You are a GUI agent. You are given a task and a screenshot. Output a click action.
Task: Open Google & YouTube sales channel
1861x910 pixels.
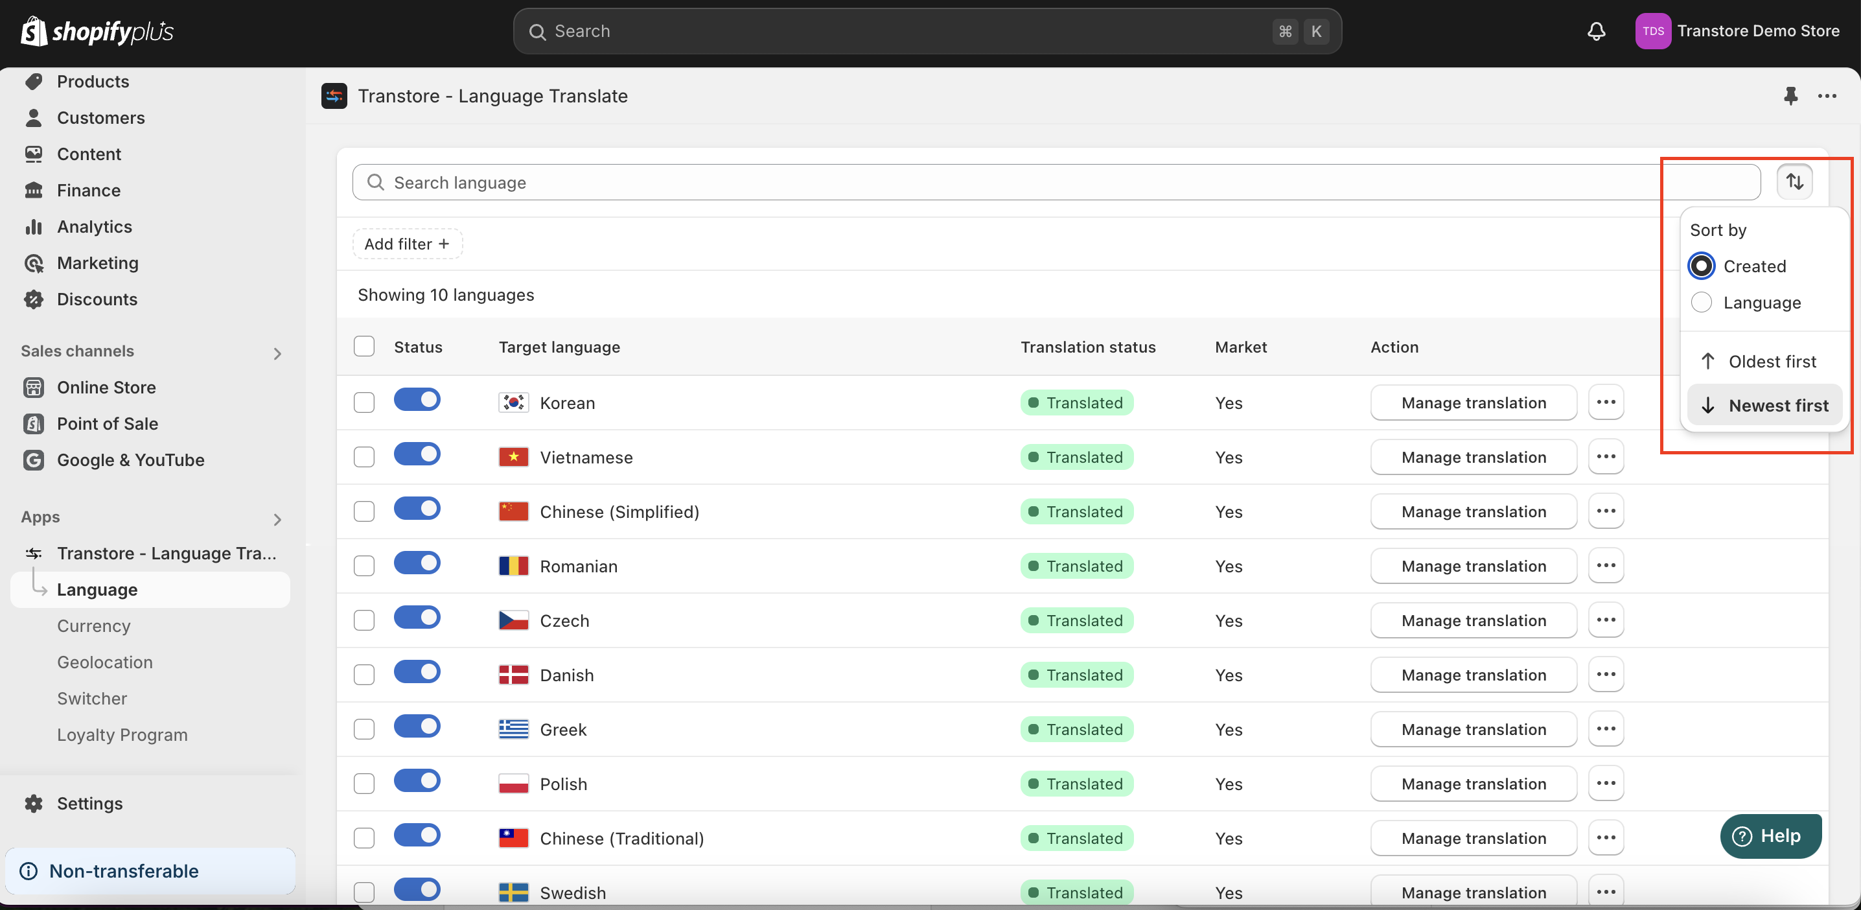130,460
